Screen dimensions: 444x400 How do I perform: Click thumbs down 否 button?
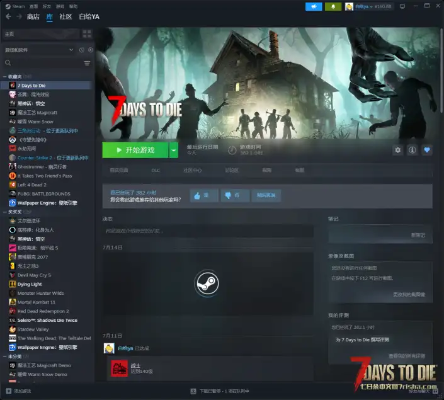[235, 195]
